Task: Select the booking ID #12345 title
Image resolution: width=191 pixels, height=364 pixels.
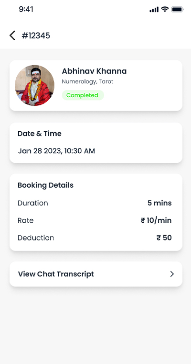Action: point(36,36)
